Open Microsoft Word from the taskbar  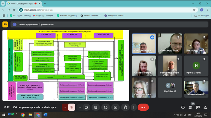point(45,115)
